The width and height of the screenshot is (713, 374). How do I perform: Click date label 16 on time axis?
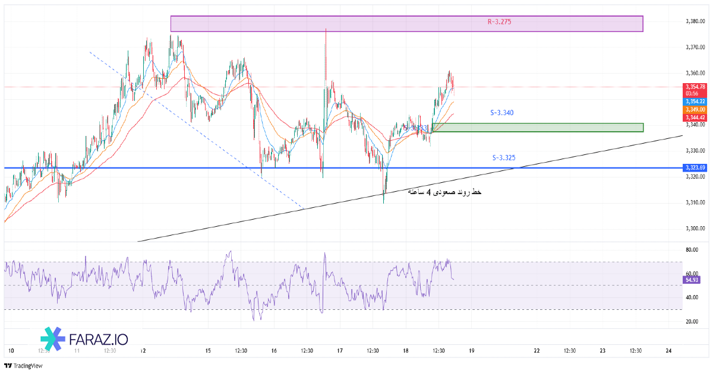point(274,351)
